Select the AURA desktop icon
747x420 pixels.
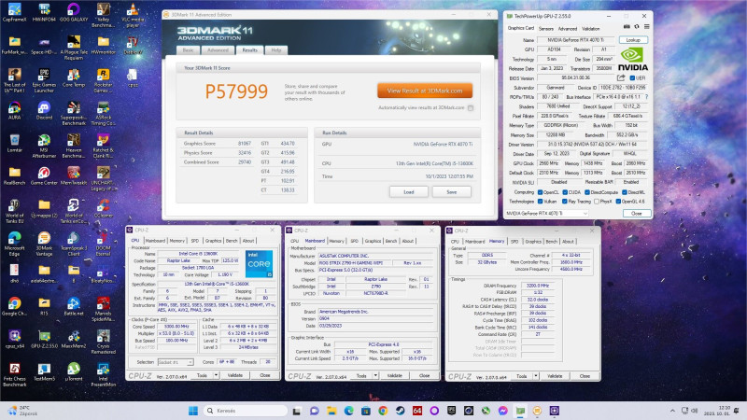pyautogui.click(x=14, y=111)
